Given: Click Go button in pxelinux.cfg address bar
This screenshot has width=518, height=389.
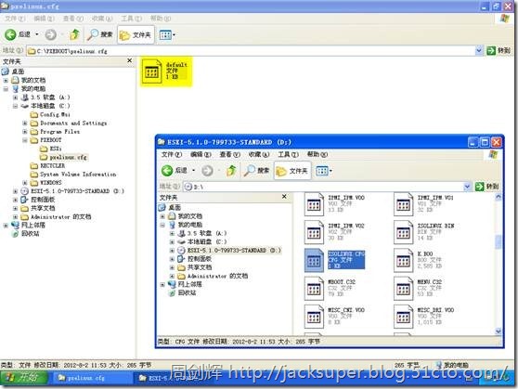Looking at the screenshot, I should 499,50.
